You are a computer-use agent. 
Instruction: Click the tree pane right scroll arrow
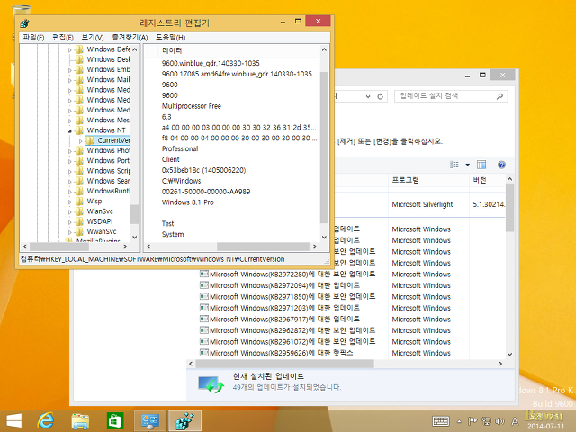[x=125, y=247]
